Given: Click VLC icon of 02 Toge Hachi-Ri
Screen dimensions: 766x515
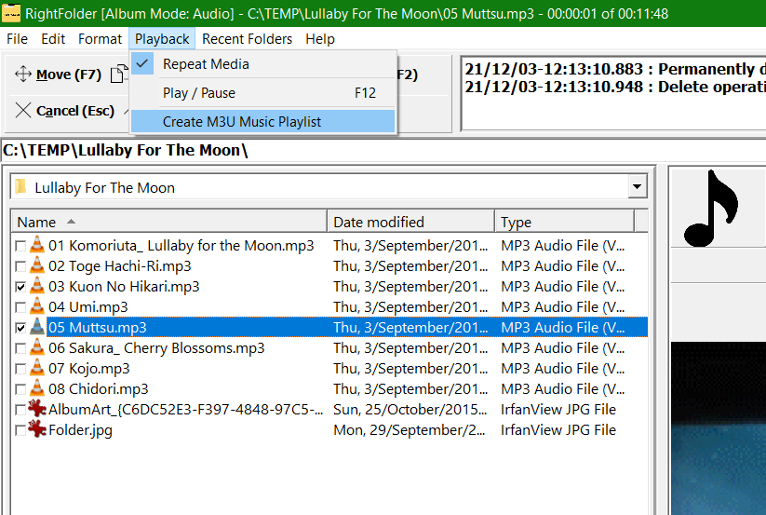Looking at the screenshot, I should (37, 265).
